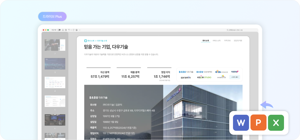Open the undo history dropdown arrow
The width and height of the screenshot is (300, 140).
click(71, 30)
